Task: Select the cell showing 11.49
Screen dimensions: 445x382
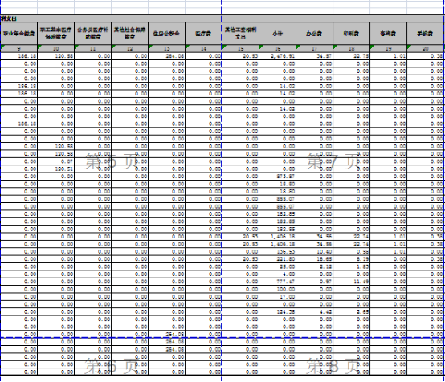Action: (351, 282)
